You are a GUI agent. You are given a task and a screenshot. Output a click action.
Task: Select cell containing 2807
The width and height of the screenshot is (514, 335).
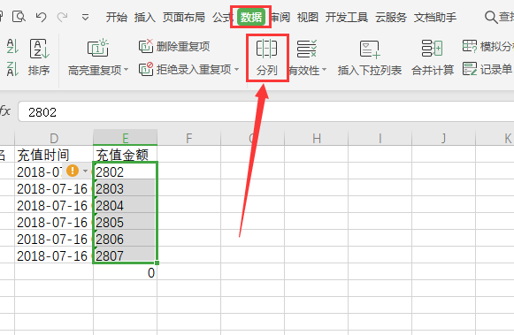[126, 255]
